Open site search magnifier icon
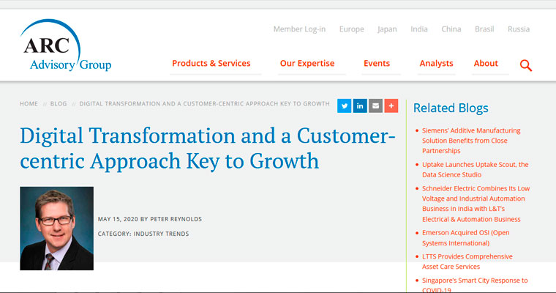 525,65
